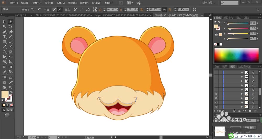Click the constrain width and height link icon
This screenshot has height=139, width=262.
(x=164, y=9)
